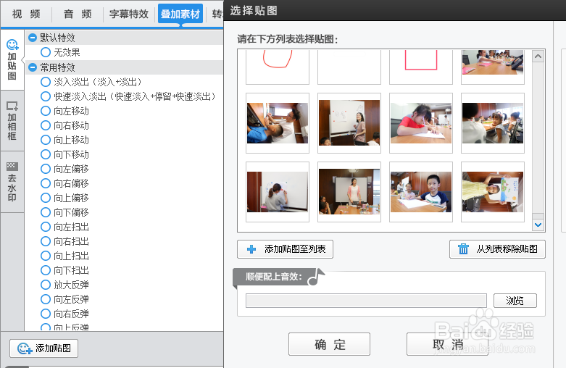Choose the 向左移动 effect
This screenshot has height=368, width=566.
46,111
